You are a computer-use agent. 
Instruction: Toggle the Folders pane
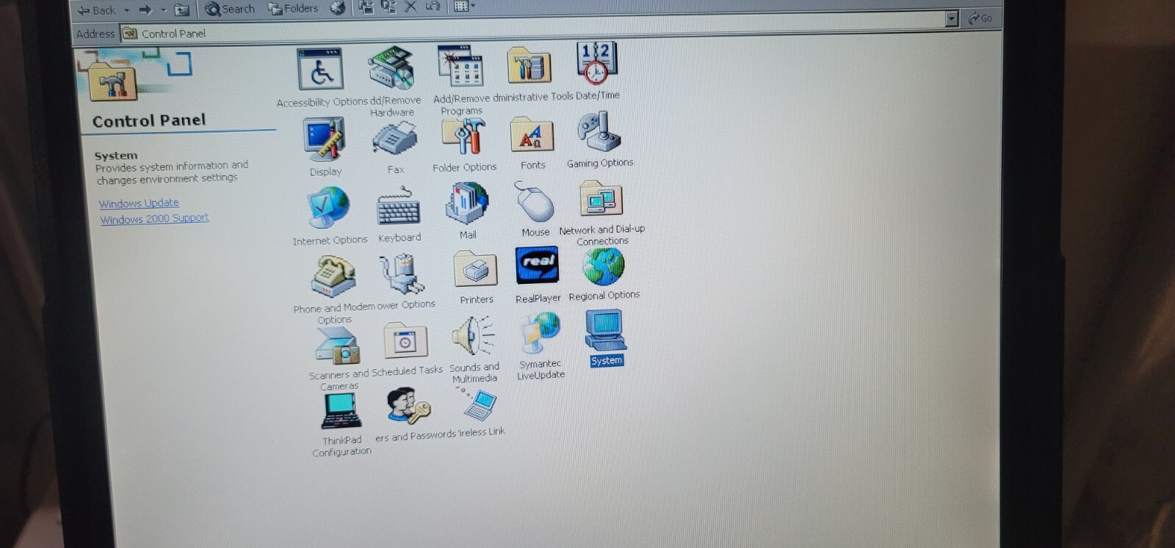click(293, 8)
